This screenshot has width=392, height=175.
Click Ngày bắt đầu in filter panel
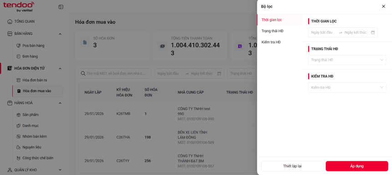pos(322,32)
